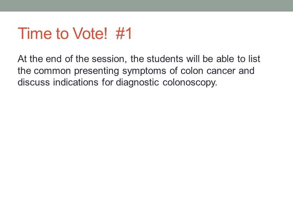Click the gray-green header bar at top
Image resolution: width=293 pixels, height=219 pixels.
tap(146, 5)
